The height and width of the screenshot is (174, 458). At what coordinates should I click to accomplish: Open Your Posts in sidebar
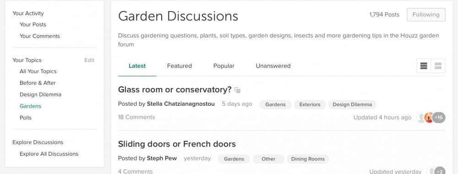pos(33,25)
